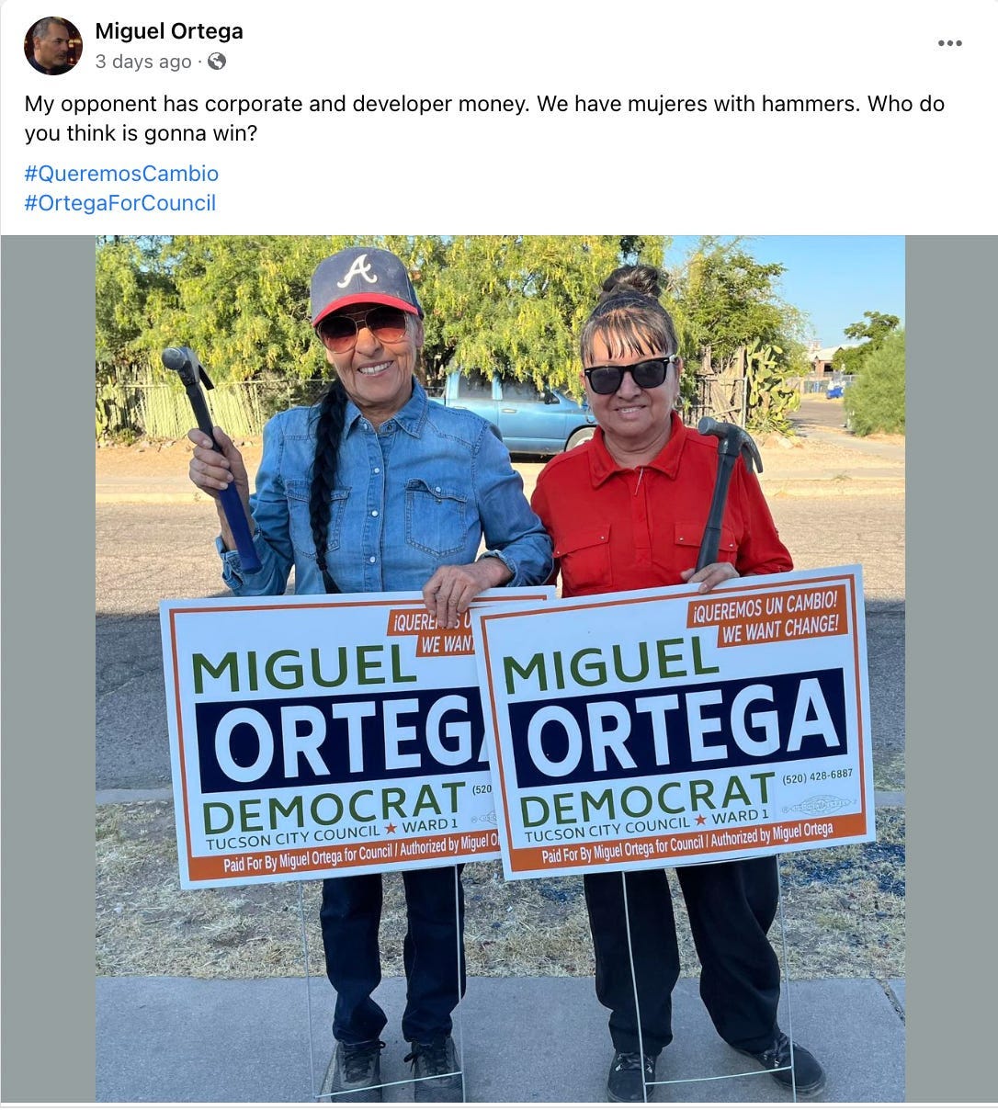Open the three-dot post options menu
This screenshot has width=998, height=1110.
(x=950, y=43)
